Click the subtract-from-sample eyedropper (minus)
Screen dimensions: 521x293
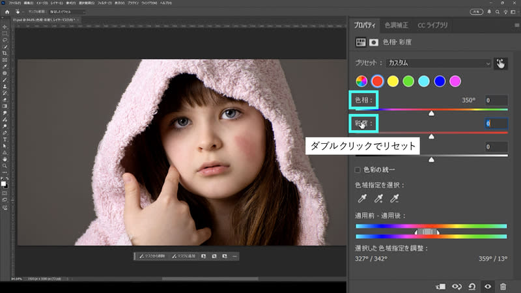pyautogui.click(x=394, y=199)
